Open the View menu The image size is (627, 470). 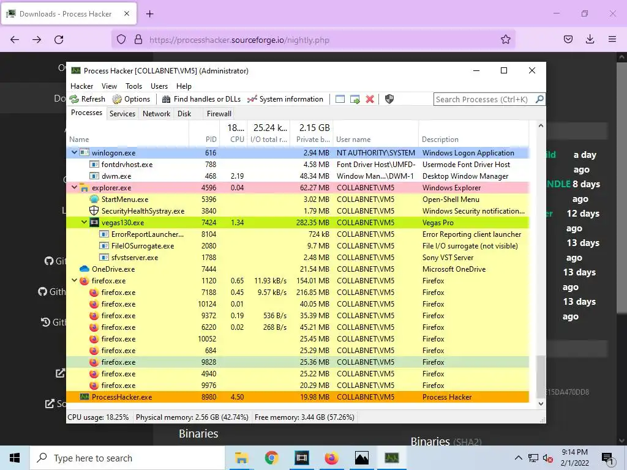(x=109, y=86)
